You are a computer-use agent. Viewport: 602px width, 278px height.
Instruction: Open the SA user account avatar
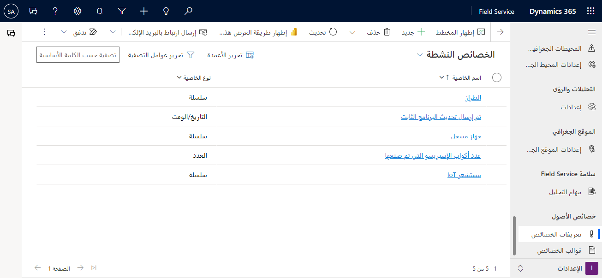tap(11, 11)
